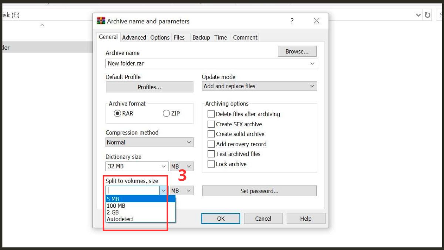Switch to the General tab
Viewport: 444px width, 250px height.
108,37
